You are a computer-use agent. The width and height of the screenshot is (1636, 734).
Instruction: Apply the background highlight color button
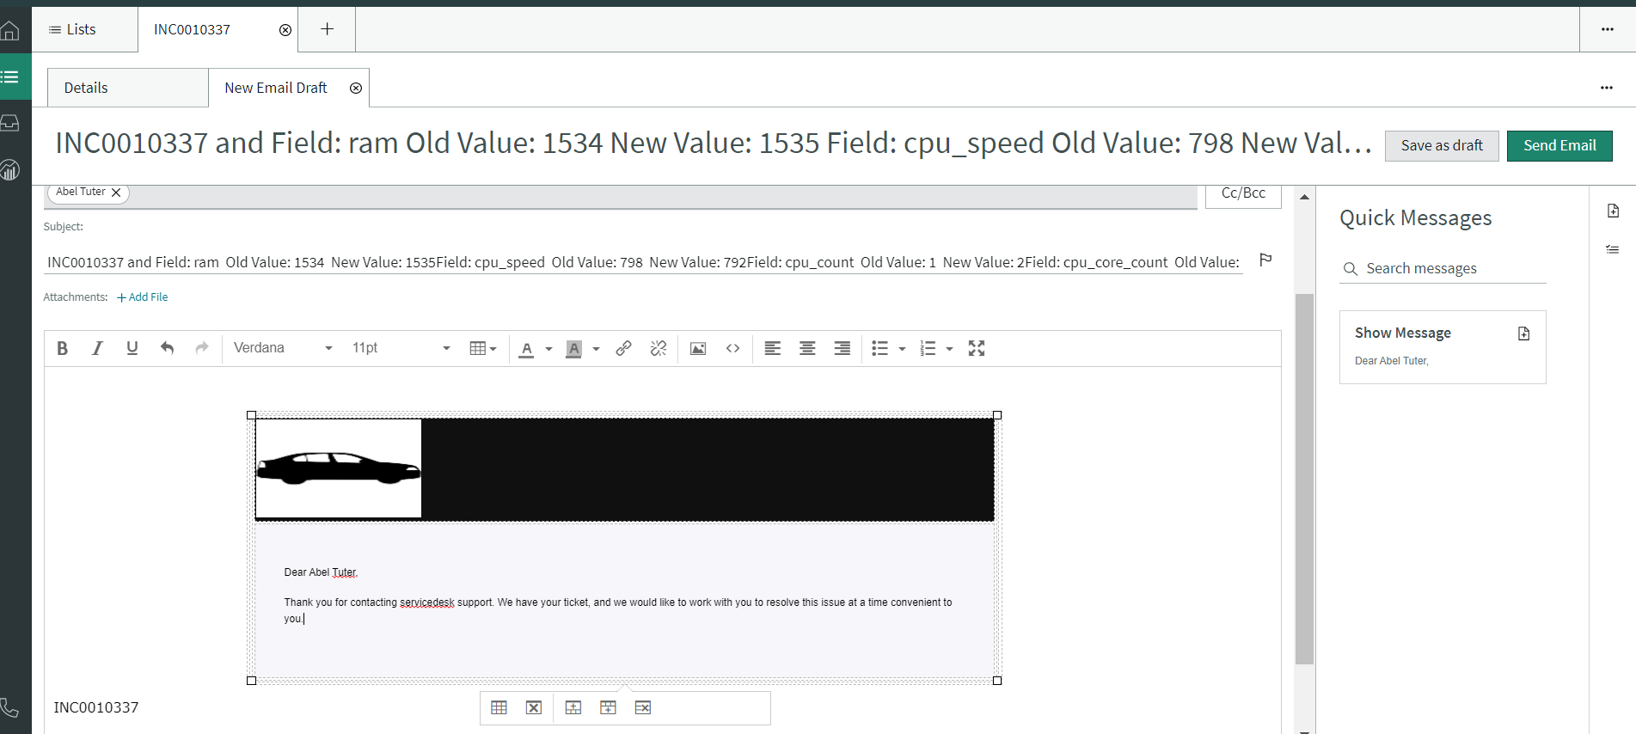click(574, 348)
